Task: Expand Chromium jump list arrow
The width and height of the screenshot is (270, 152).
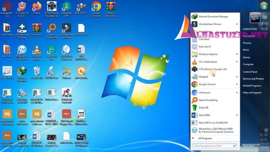Action: point(237,92)
